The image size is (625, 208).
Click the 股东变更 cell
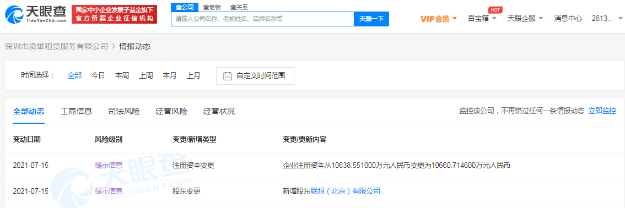pos(186,191)
